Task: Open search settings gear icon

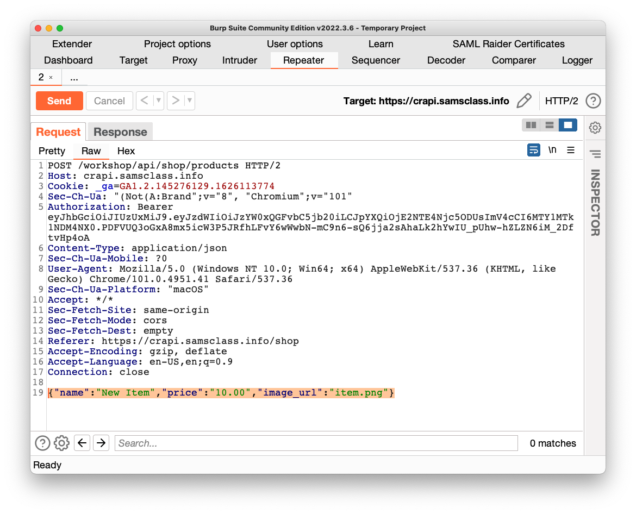Action: 61,443
